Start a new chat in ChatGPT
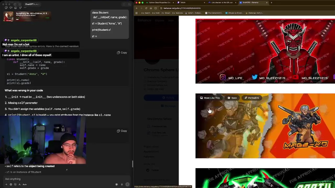The height and width of the screenshot is (188, 335). pos(20,4)
